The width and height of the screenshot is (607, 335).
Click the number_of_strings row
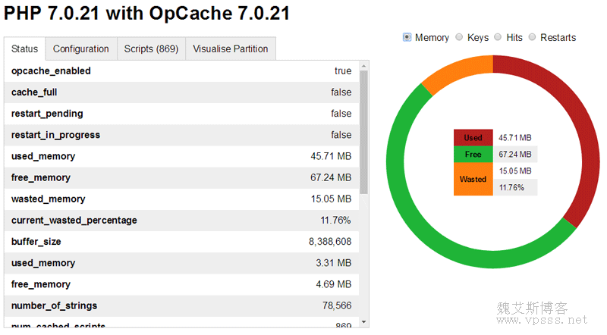click(181, 305)
